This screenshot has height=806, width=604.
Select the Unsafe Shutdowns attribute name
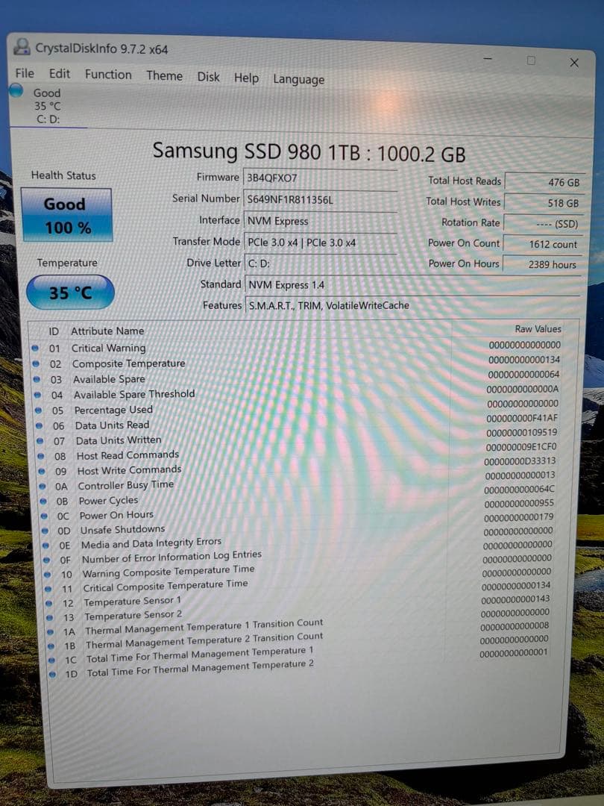[x=123, y=529]
